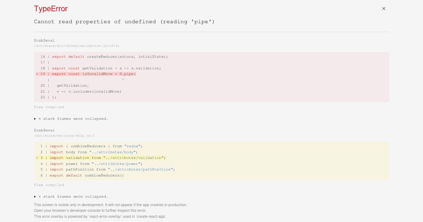423x222 pixels.
Task: Dismiss the error overlay with the X
Action: click(x=384, y=8)
